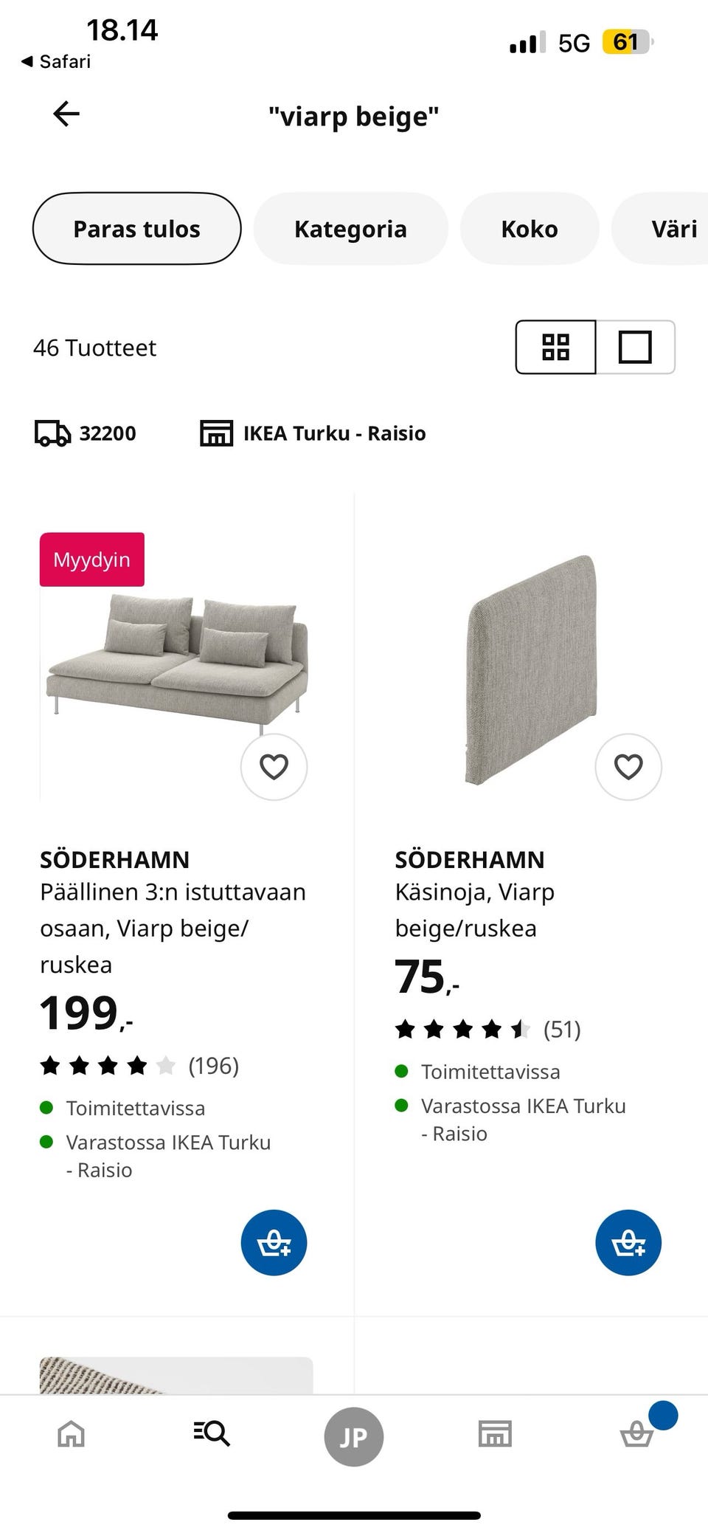
Task: Select the Paras tulos filter chip
Action: click(x=136, y=228)
